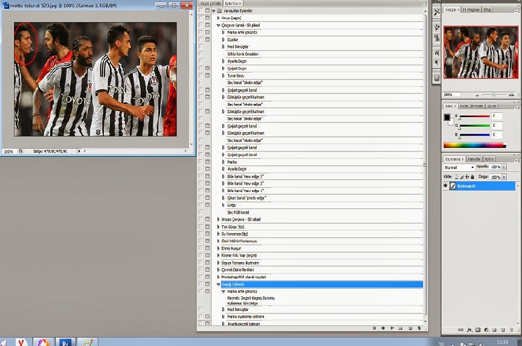The width and height of the screenshot is (522, 346).
Task: Toggle item checkbox for Ton Gölge (tb) action
Action: coord(201,226)
